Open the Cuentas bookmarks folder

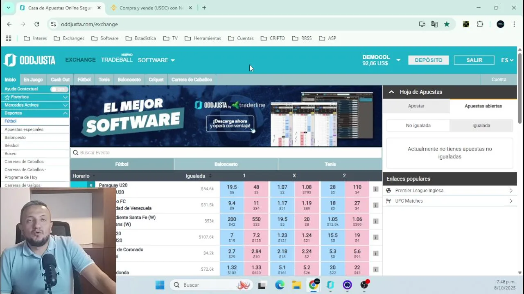tap(241, 38)
